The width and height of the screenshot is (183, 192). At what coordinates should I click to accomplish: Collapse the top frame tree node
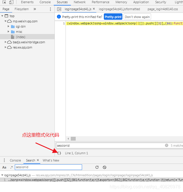point(2,16)
